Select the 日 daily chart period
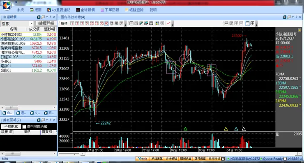 pos(111,23)
